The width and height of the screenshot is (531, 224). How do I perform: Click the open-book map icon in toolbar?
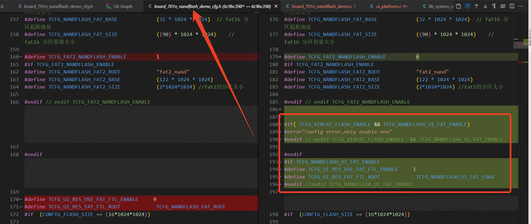503,6
